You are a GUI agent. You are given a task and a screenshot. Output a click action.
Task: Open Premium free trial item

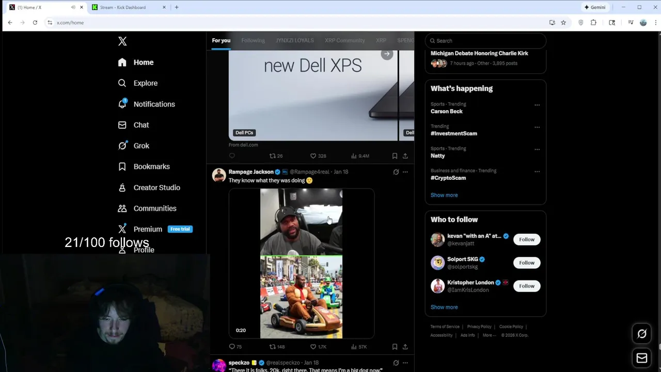tap(155, 229)
